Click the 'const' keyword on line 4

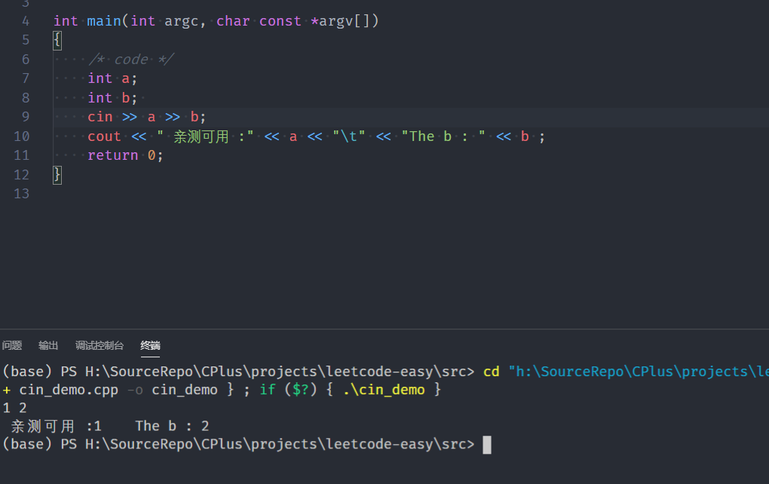coord(280,21)
